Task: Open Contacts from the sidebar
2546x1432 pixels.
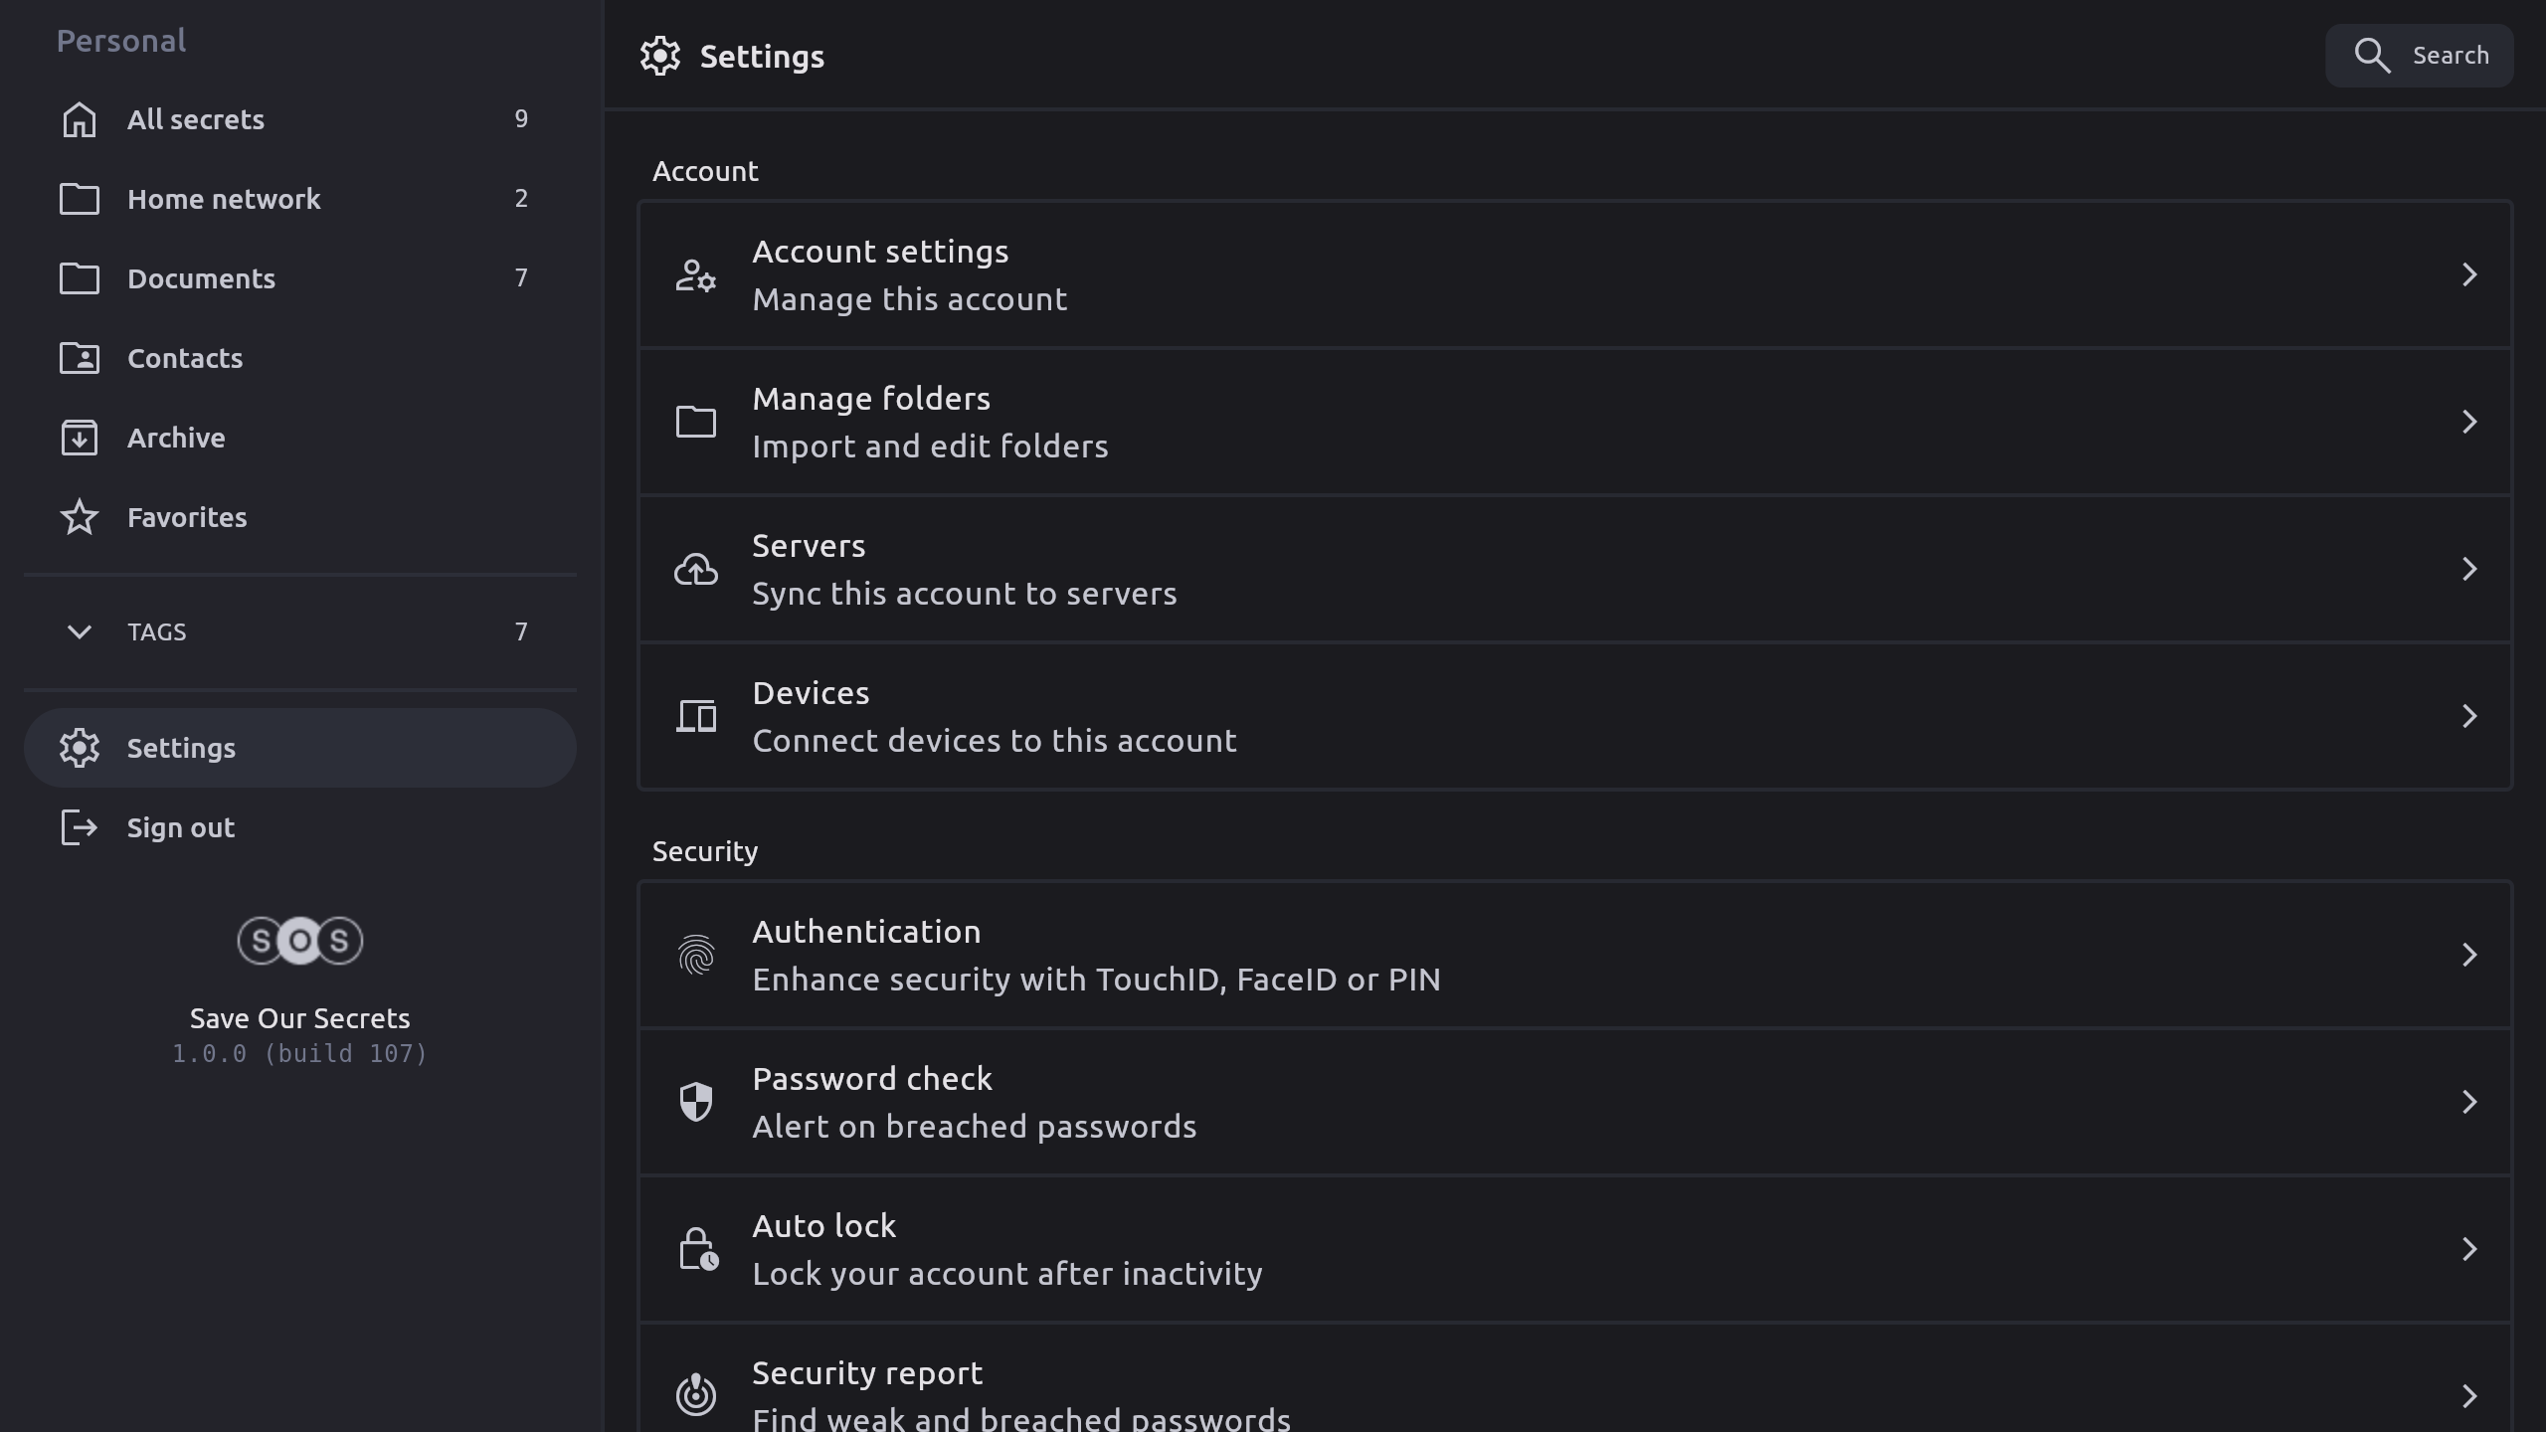Action: [x=185, y=358]
